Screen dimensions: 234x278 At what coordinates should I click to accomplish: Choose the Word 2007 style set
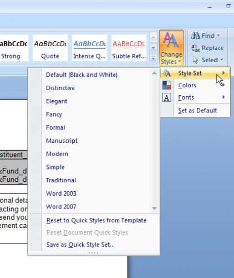(x=61, y=207)
